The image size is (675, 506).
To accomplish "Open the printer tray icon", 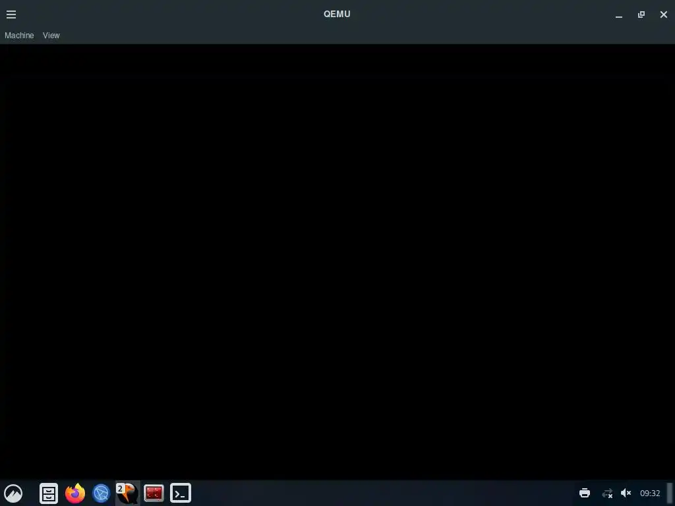I will (585, 493).
